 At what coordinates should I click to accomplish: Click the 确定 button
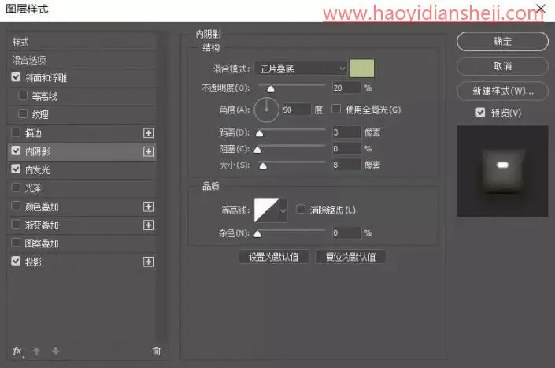pyautogui.click(x=502, y=42)
